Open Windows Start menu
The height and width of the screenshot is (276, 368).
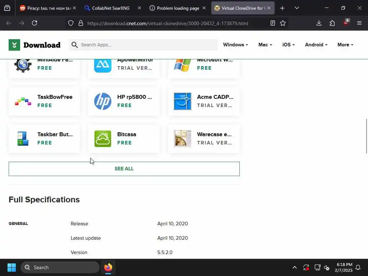tap(11, 267)
